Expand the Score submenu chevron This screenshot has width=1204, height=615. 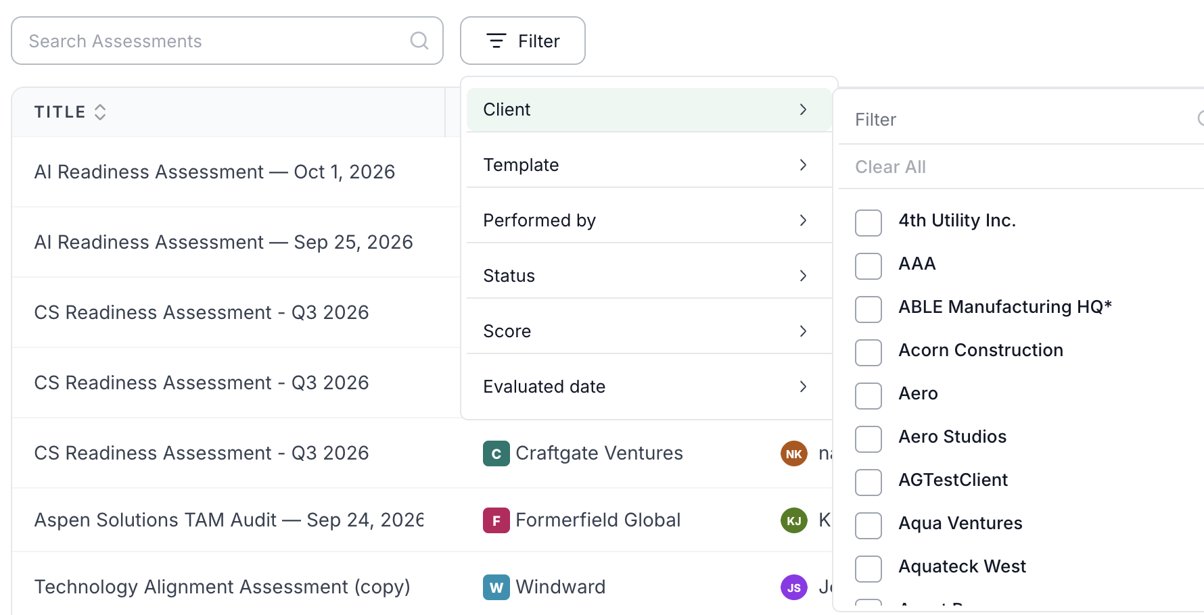pos(803,331)
